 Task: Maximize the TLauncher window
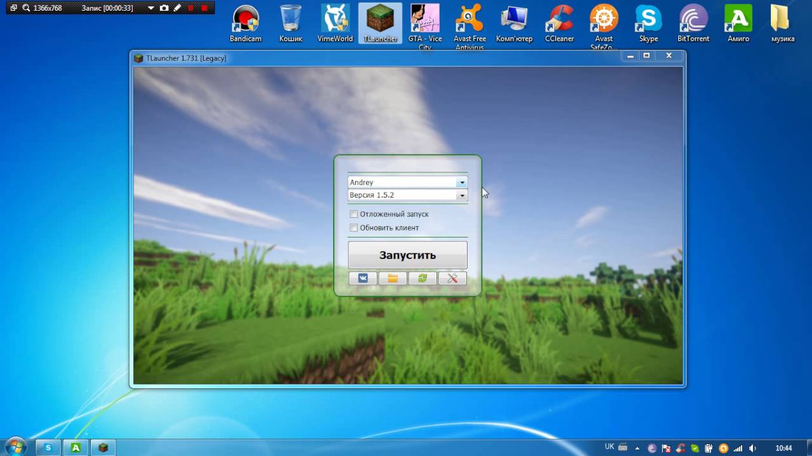click(646, 56)
